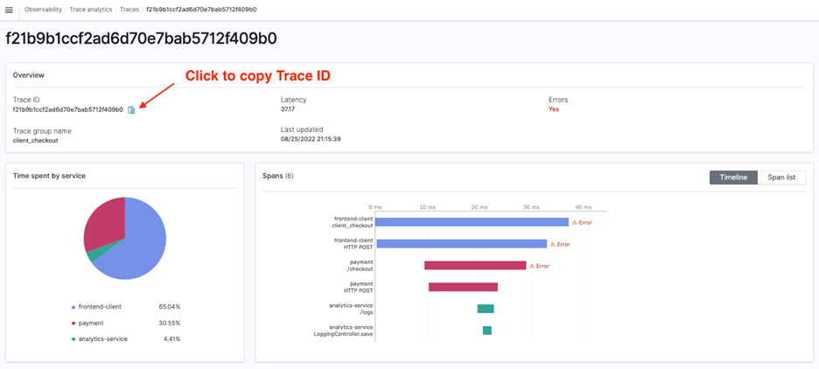Select the frontend-client client_checkout span bar
The image size is (819, 369).
coord(472,222)
